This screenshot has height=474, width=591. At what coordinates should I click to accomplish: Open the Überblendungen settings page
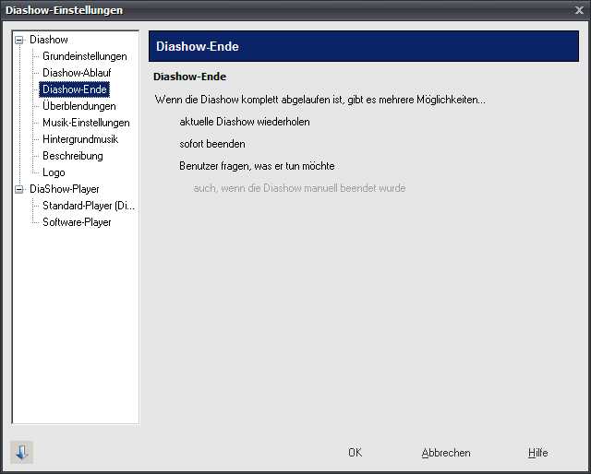tap(79, 106)
